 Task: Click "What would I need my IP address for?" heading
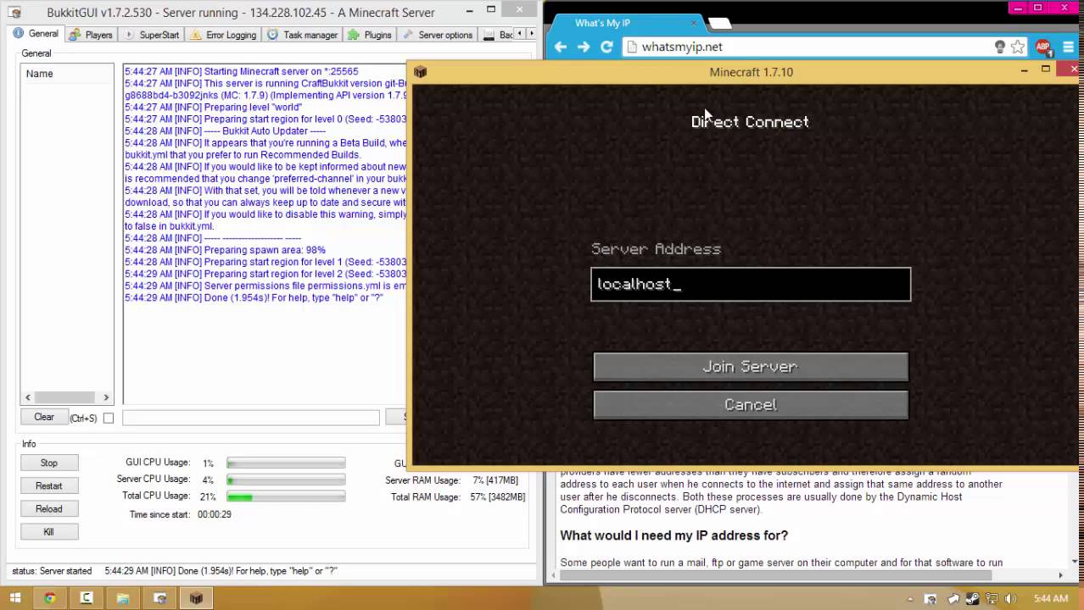674,535
